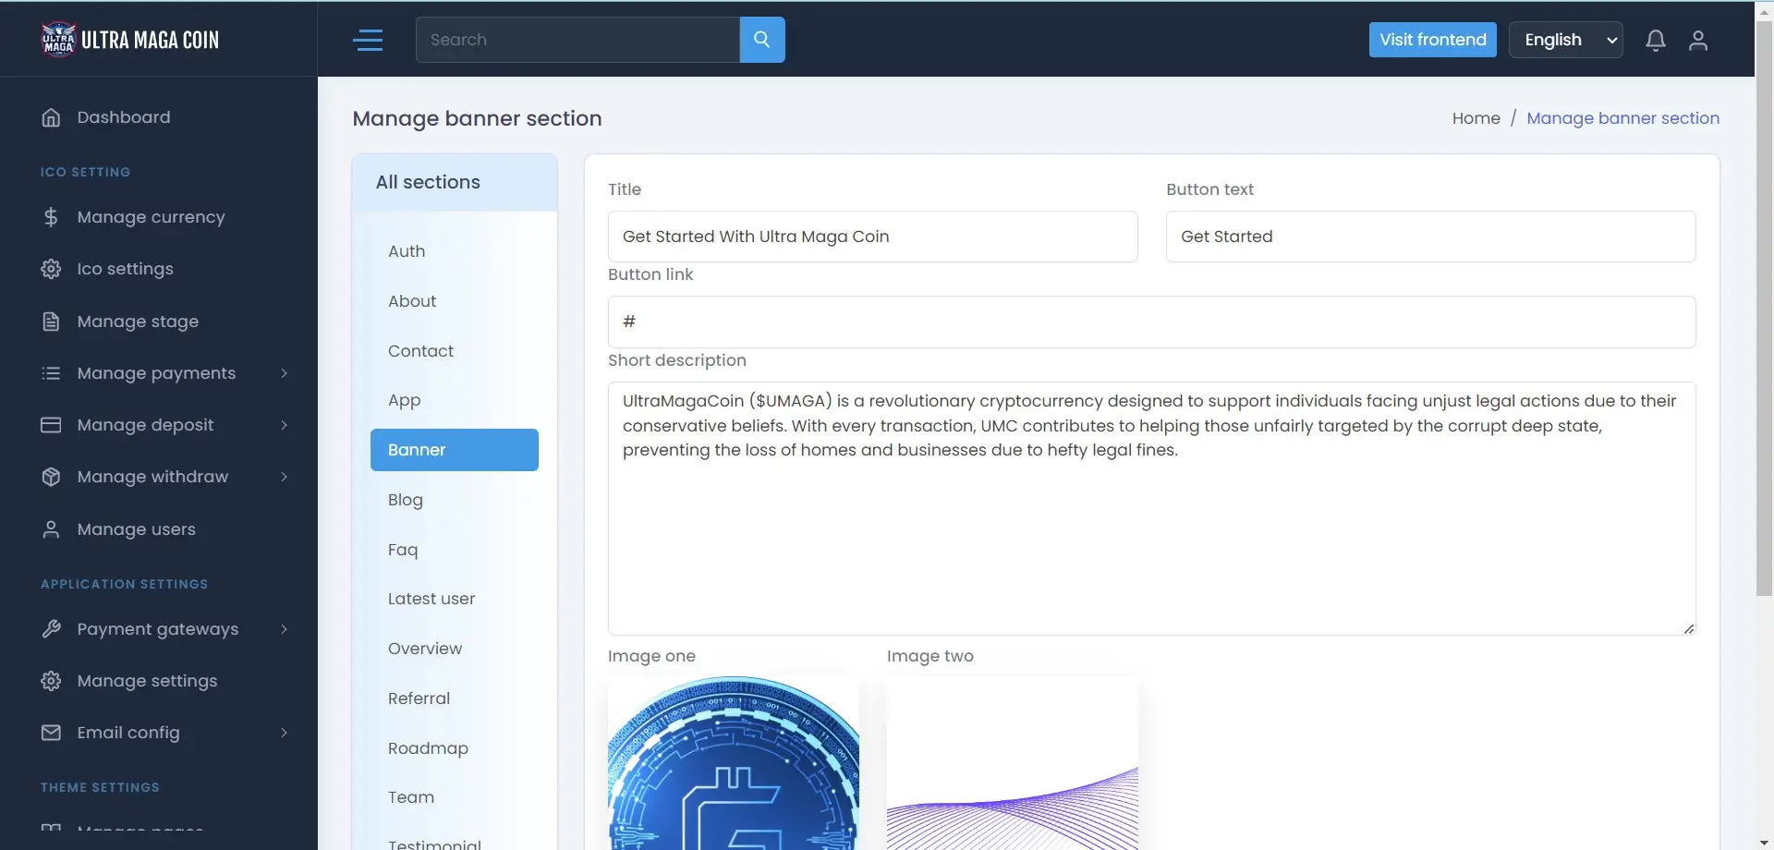
Task: Focus the Button link input field
Action: pos(1150,322)
